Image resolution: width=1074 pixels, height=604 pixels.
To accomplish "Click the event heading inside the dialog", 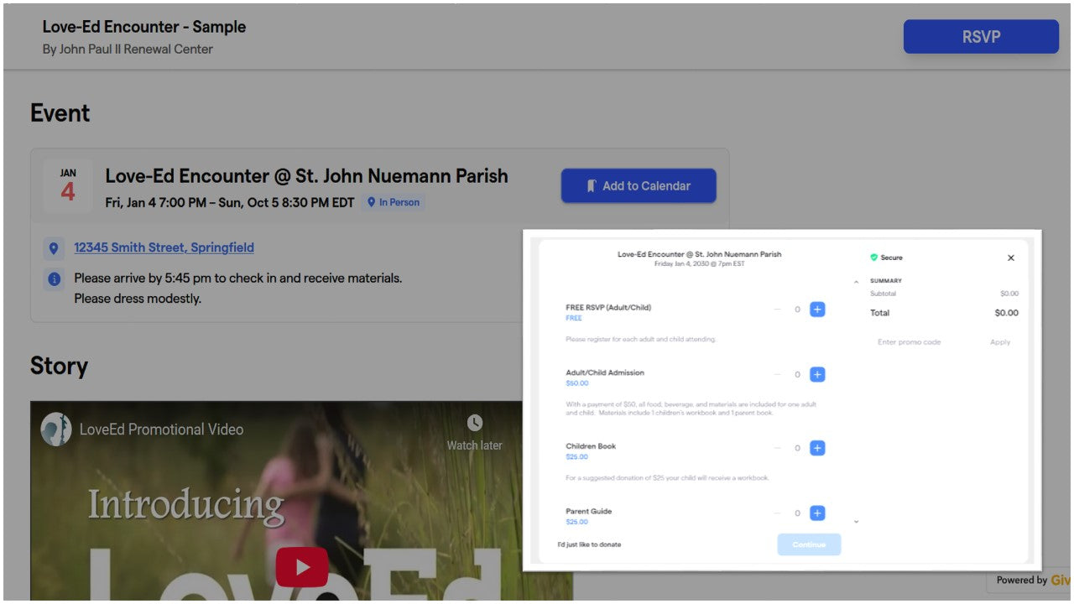I will (x=699, y=254).
